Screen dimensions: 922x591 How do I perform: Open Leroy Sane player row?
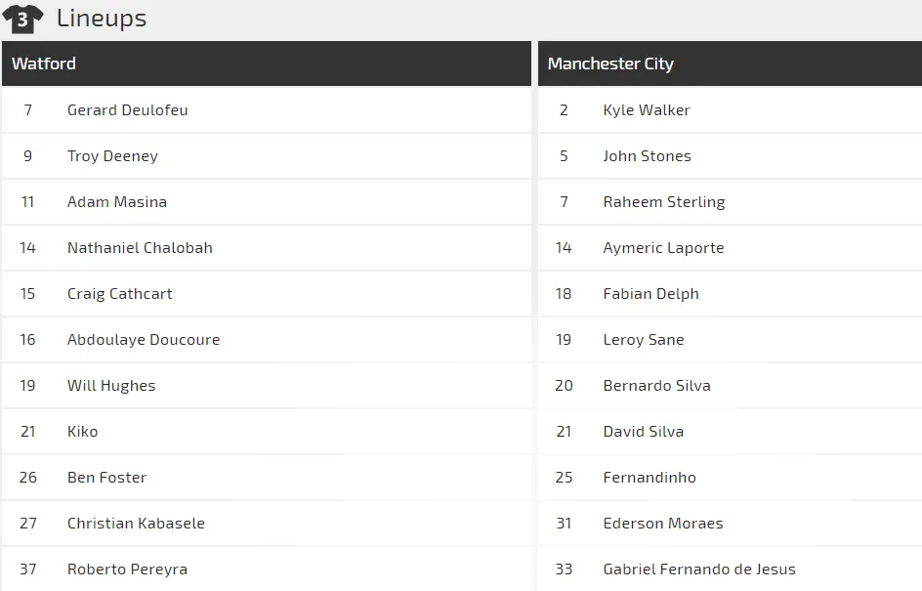(x=730, y=339)
